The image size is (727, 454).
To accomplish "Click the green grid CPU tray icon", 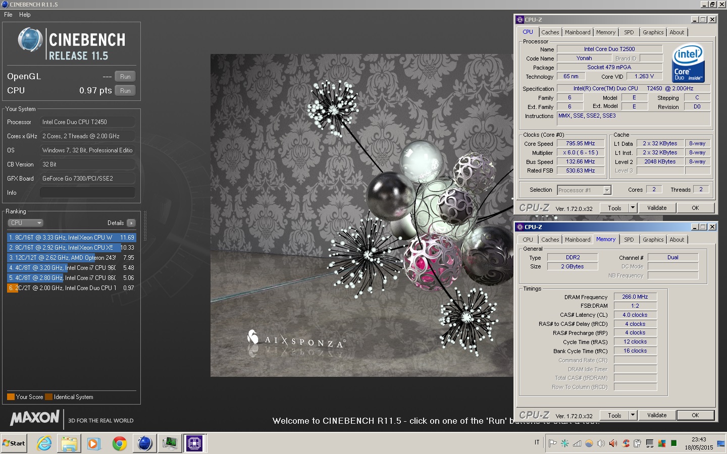I will 673,443.
